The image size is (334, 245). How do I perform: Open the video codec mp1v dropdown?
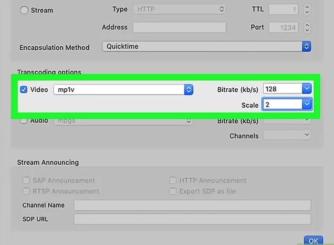pyautogui.click(x=123, y=89)
